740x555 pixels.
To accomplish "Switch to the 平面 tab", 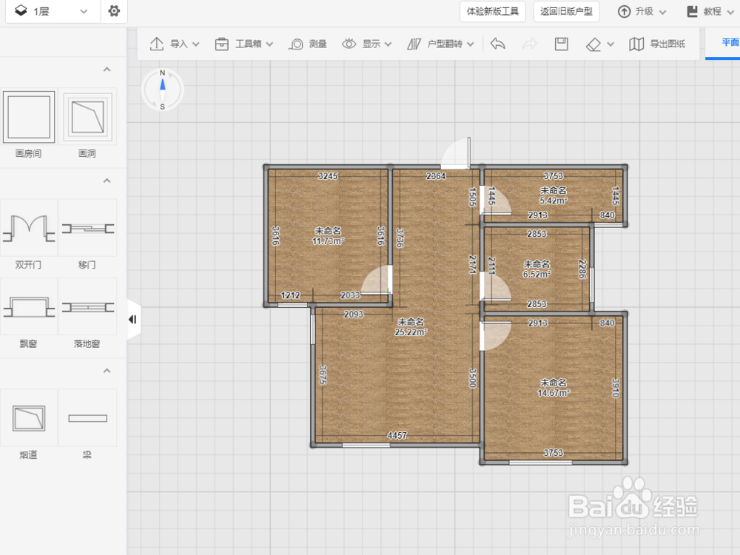I will [x=729, y=42].
